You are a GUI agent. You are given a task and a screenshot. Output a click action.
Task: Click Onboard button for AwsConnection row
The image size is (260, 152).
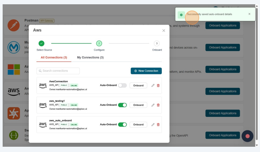click(138, 86)
